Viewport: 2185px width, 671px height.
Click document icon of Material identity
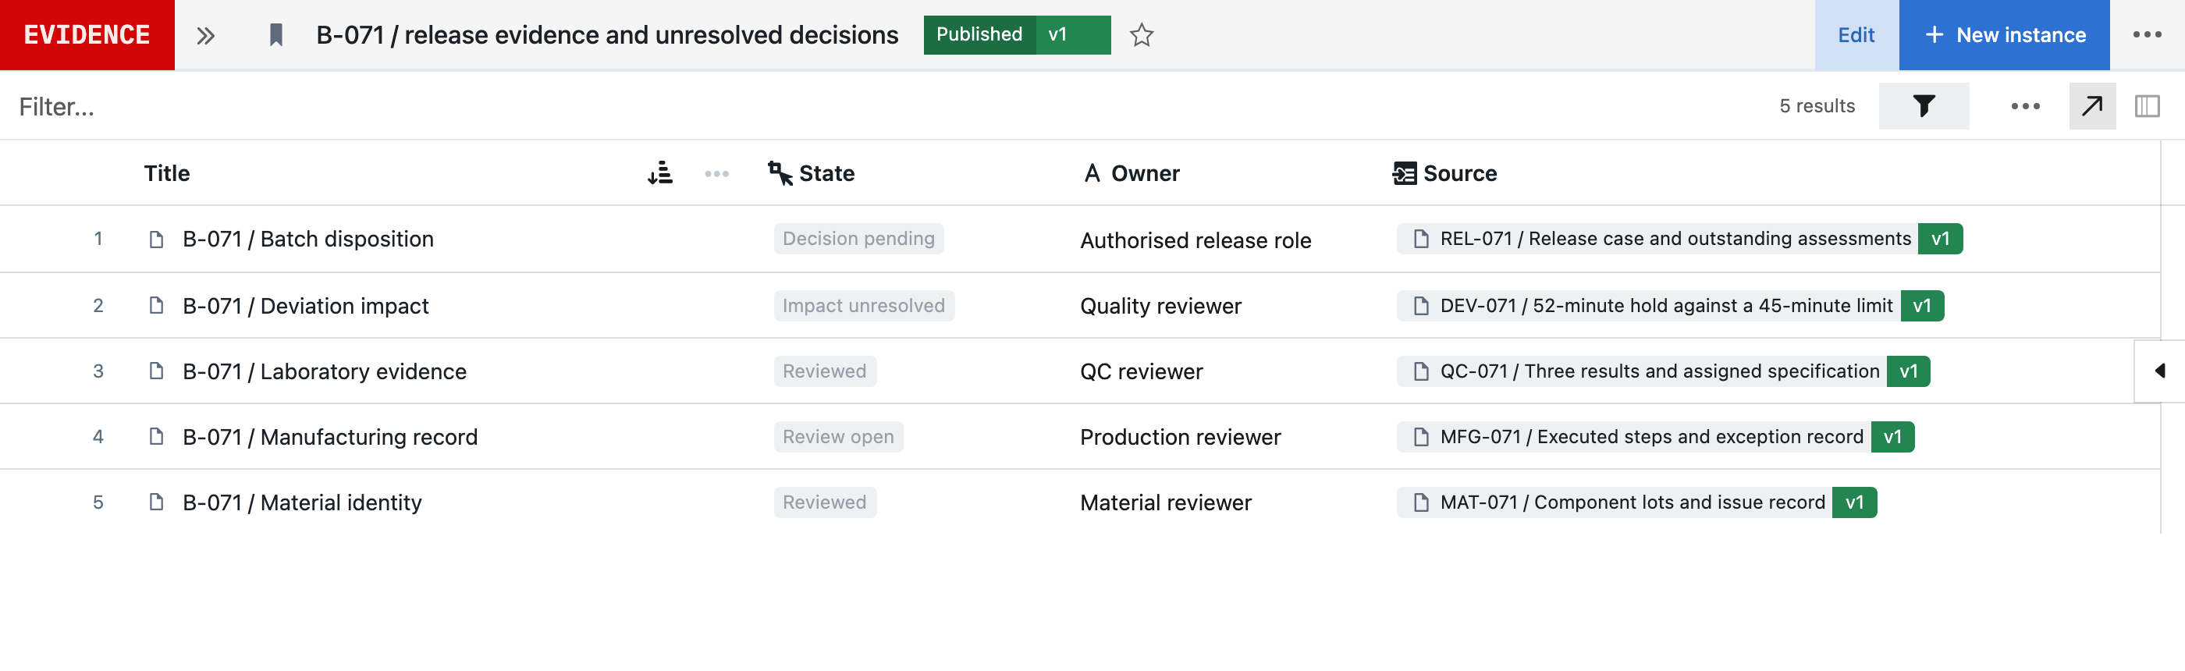156,502
